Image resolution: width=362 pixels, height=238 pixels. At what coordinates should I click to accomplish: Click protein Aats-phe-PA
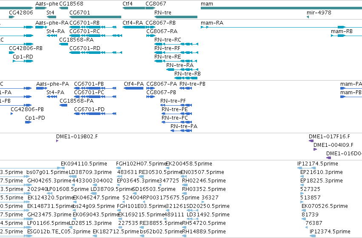[x=42, y=88]
